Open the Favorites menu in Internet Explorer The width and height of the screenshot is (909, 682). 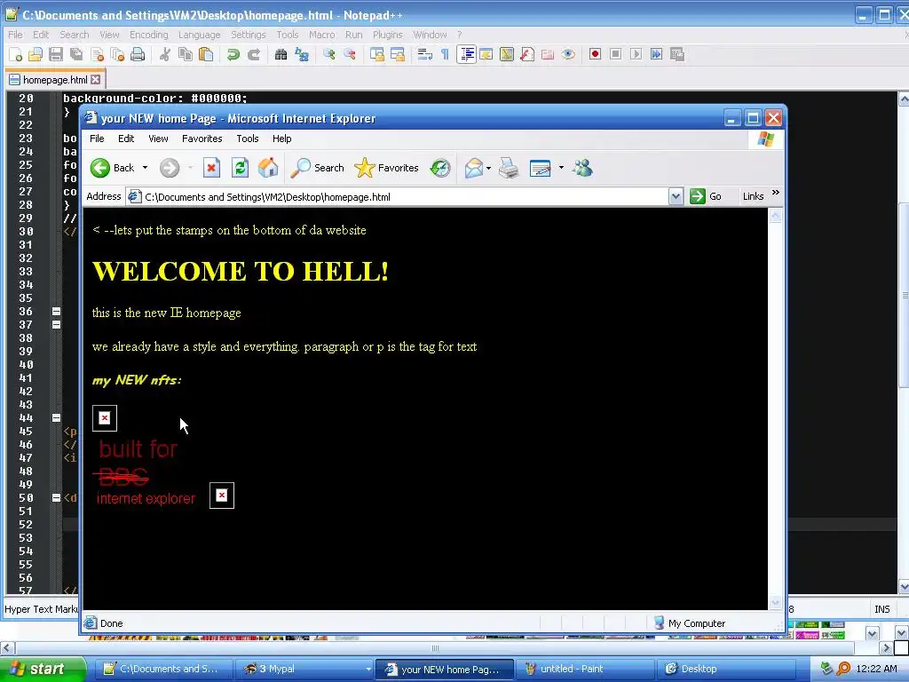coord(202,139)
